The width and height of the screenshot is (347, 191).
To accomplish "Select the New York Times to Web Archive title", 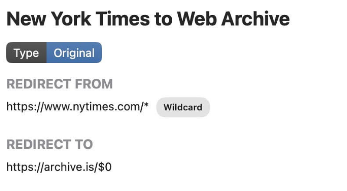I will click(x=148, y=19).
